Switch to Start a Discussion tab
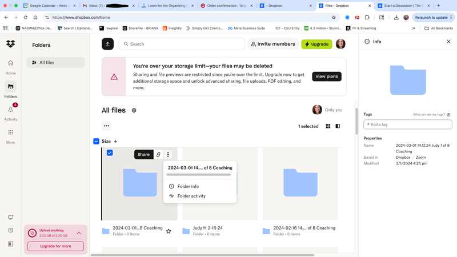The image size is (457, 257). (404, 6)
